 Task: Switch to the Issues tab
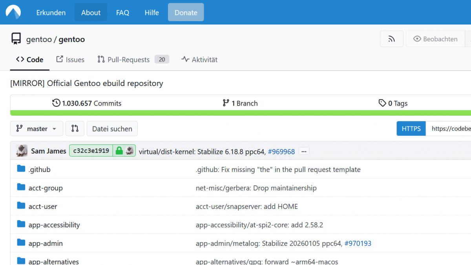[70, 60]
